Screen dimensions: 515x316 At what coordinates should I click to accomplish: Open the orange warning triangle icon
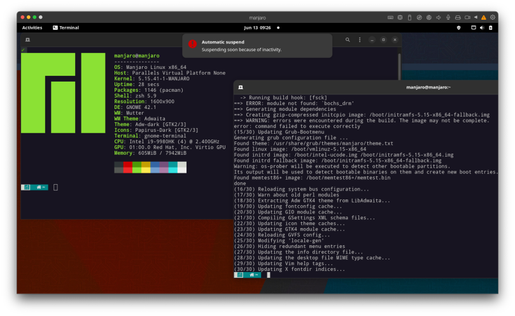click(x=483, y=17)
